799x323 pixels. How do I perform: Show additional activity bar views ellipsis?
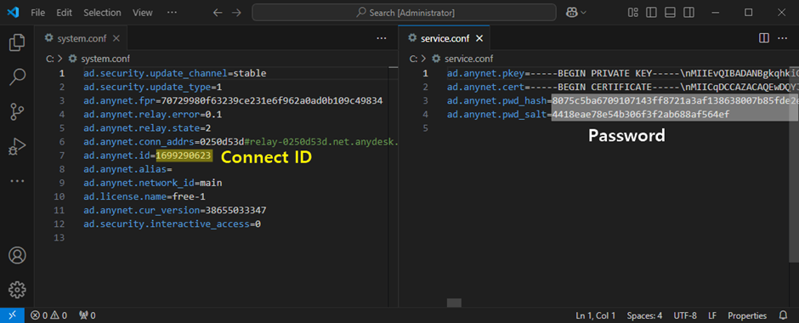point(17,181)
